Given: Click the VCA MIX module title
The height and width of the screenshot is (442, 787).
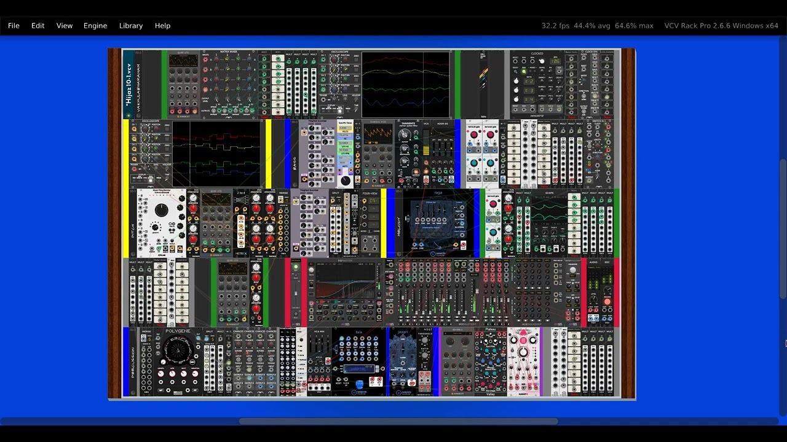Looking at the screenshot, I should tap(319, 331).
